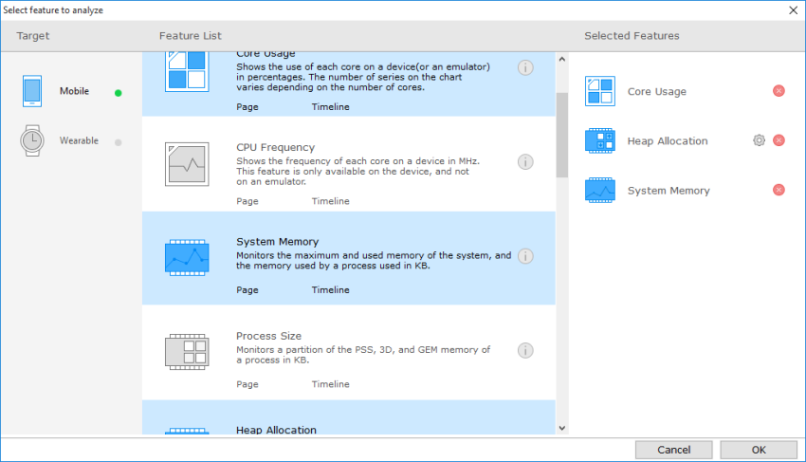This screenshot has height=462, width=806.
Task: Remove Heap Allocation from selected features
Action: point(779,140)
